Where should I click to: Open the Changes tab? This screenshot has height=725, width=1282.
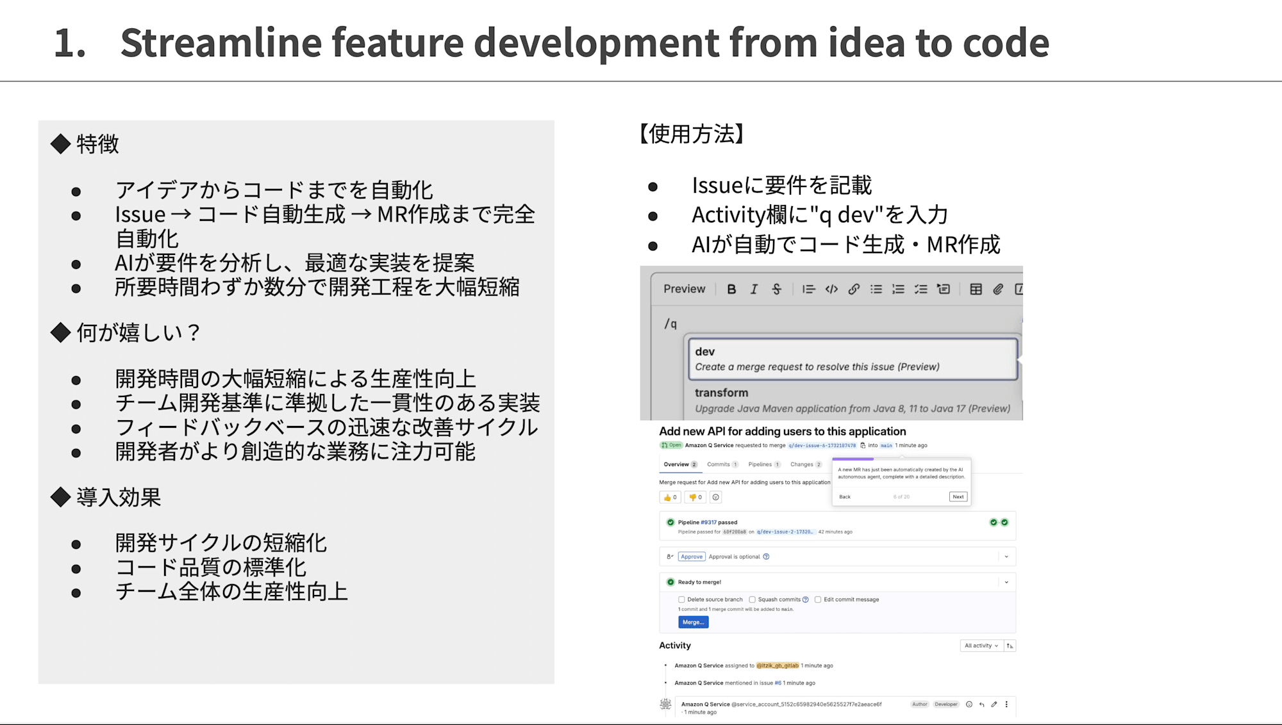pyautogui.click(x=806, y=464)
